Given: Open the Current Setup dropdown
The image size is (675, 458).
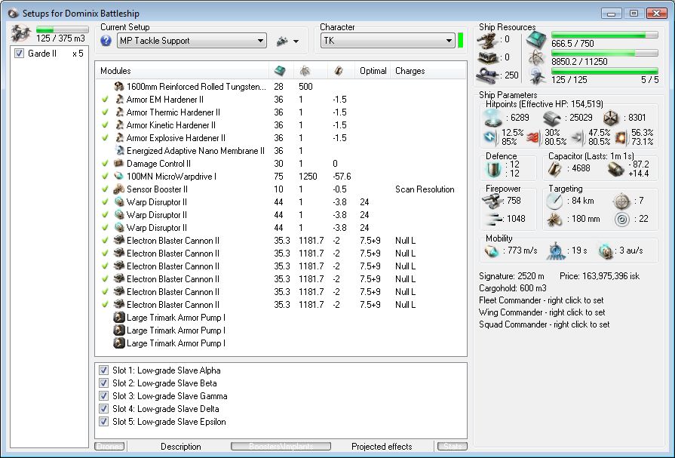Looking at the screenshot, I should [x=192, y=41].
